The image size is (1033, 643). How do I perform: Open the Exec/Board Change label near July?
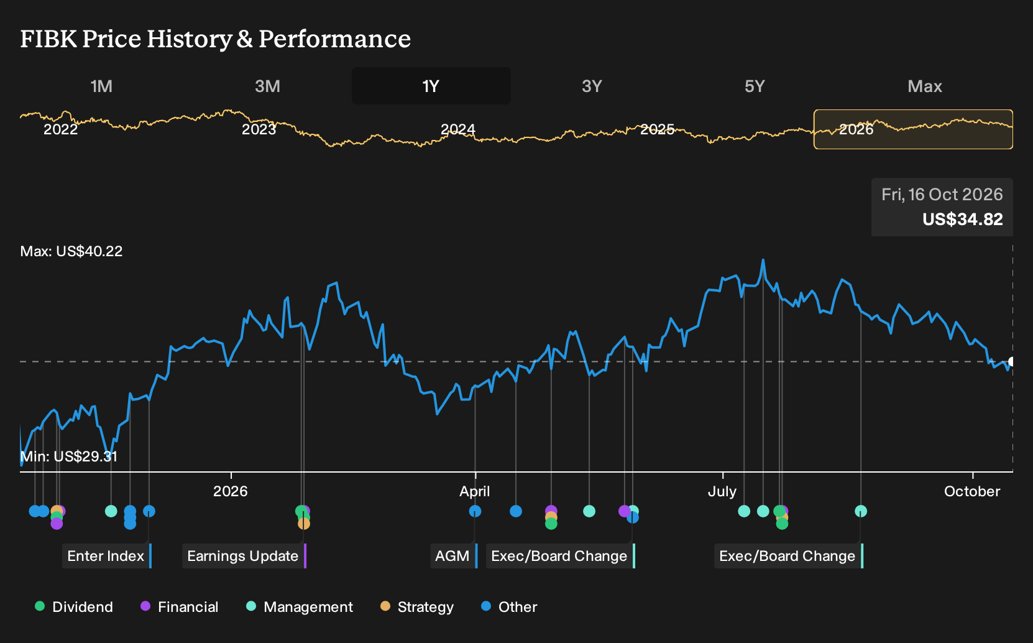click(x=788, y=556)
